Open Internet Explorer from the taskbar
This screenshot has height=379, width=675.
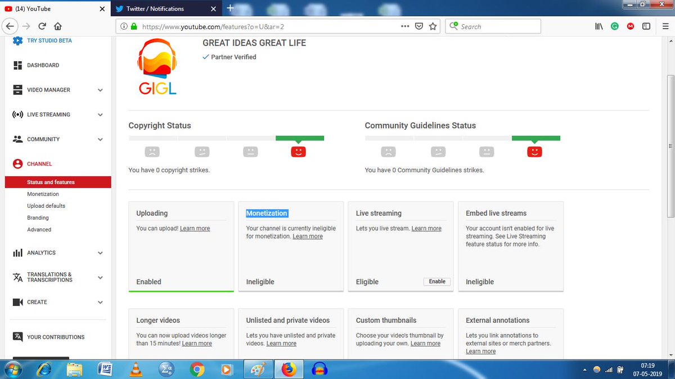tap(44, 369)
